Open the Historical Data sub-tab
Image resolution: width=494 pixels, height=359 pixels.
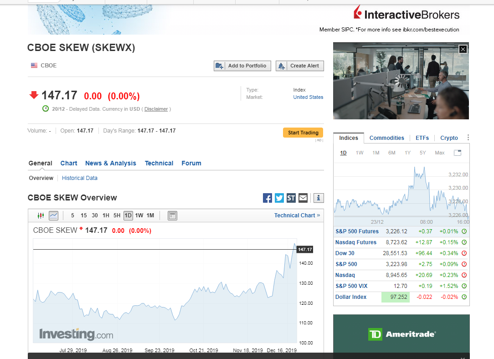point(80,178)
